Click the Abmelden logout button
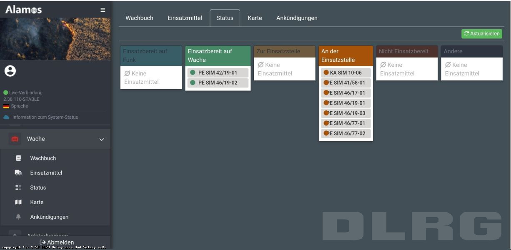The width and height of the screenshot is (511, 250). [x=57, y=242]
